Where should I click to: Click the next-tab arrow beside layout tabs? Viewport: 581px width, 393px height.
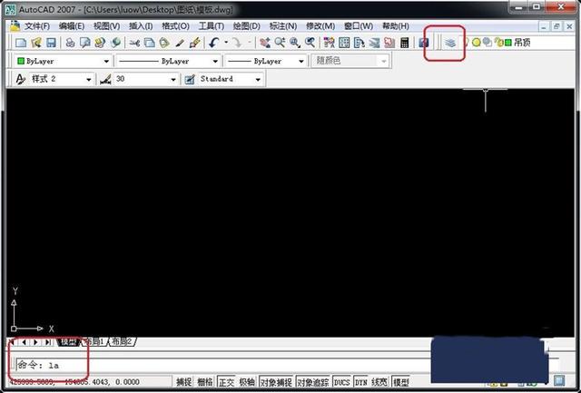[35, 342]
